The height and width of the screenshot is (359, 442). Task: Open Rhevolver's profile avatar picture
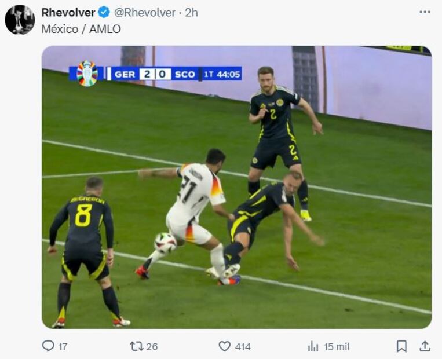pyautogui.click(x=20, y=20)
